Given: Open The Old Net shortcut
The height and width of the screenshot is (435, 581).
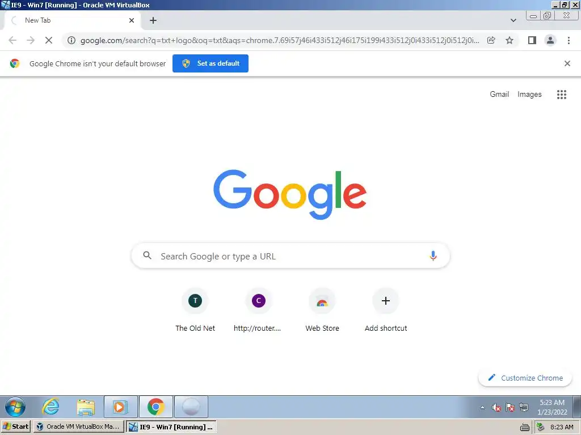Looking at the screenshot, I should tap(195, 310).
